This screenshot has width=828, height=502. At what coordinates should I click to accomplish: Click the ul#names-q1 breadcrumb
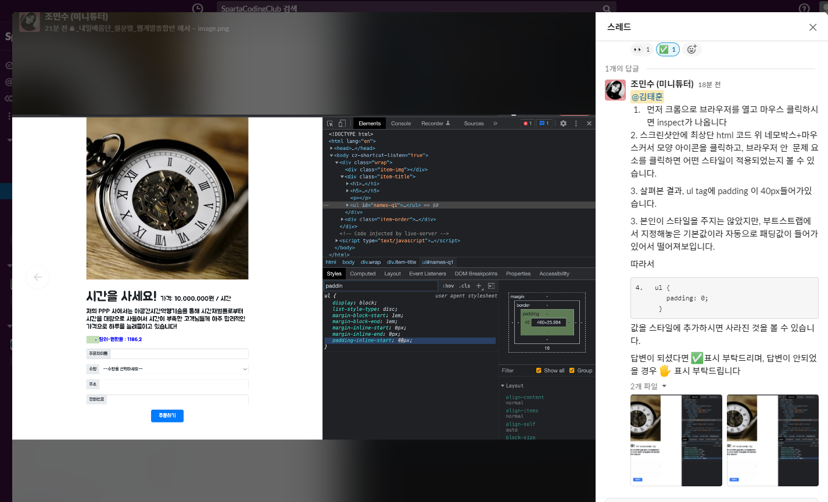coord(438,262)
